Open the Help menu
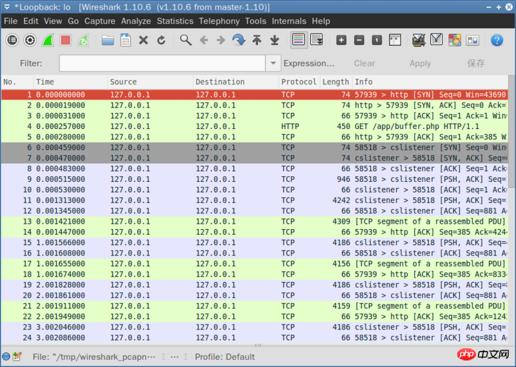Screen dimensions: 516x367 click(321, 21)
